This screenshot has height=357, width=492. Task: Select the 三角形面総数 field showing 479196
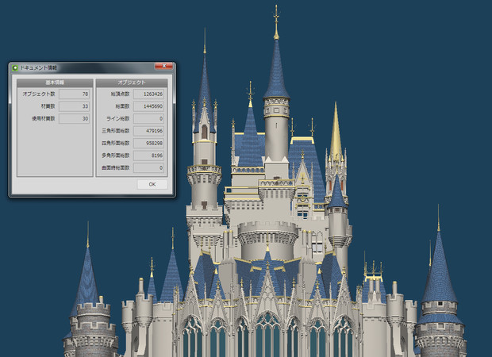(x=148, y=131)
